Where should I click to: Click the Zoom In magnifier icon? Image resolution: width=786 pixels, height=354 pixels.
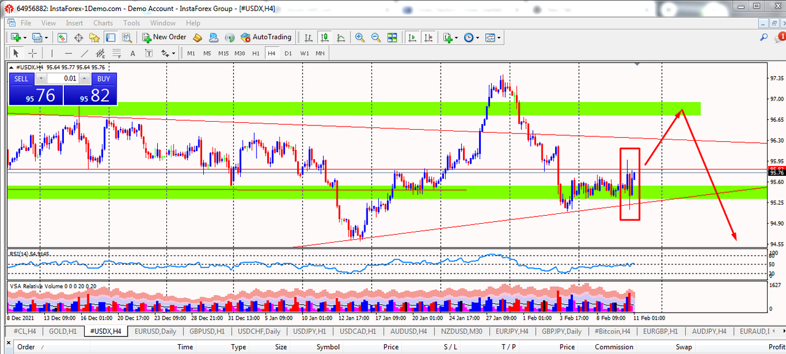pos(360,37)
